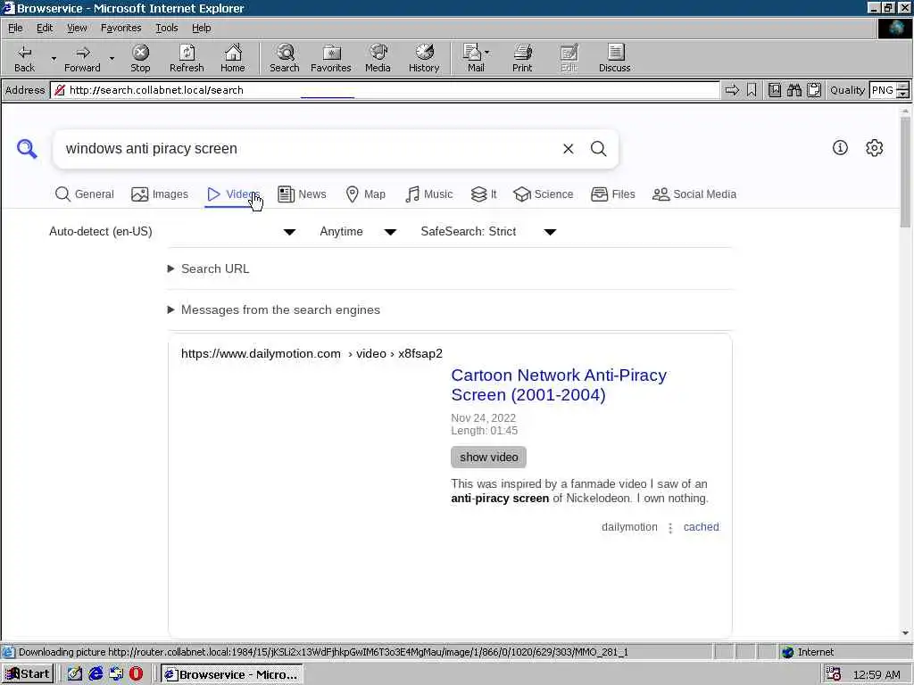
Task: Print the current page
Action: (x=522, y=58)
